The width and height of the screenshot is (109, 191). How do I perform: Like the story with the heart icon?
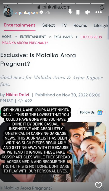point(98,185)
